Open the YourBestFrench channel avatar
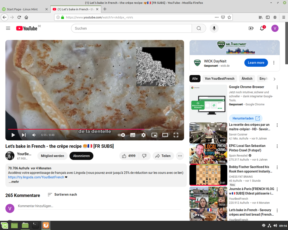 (10, 156)
